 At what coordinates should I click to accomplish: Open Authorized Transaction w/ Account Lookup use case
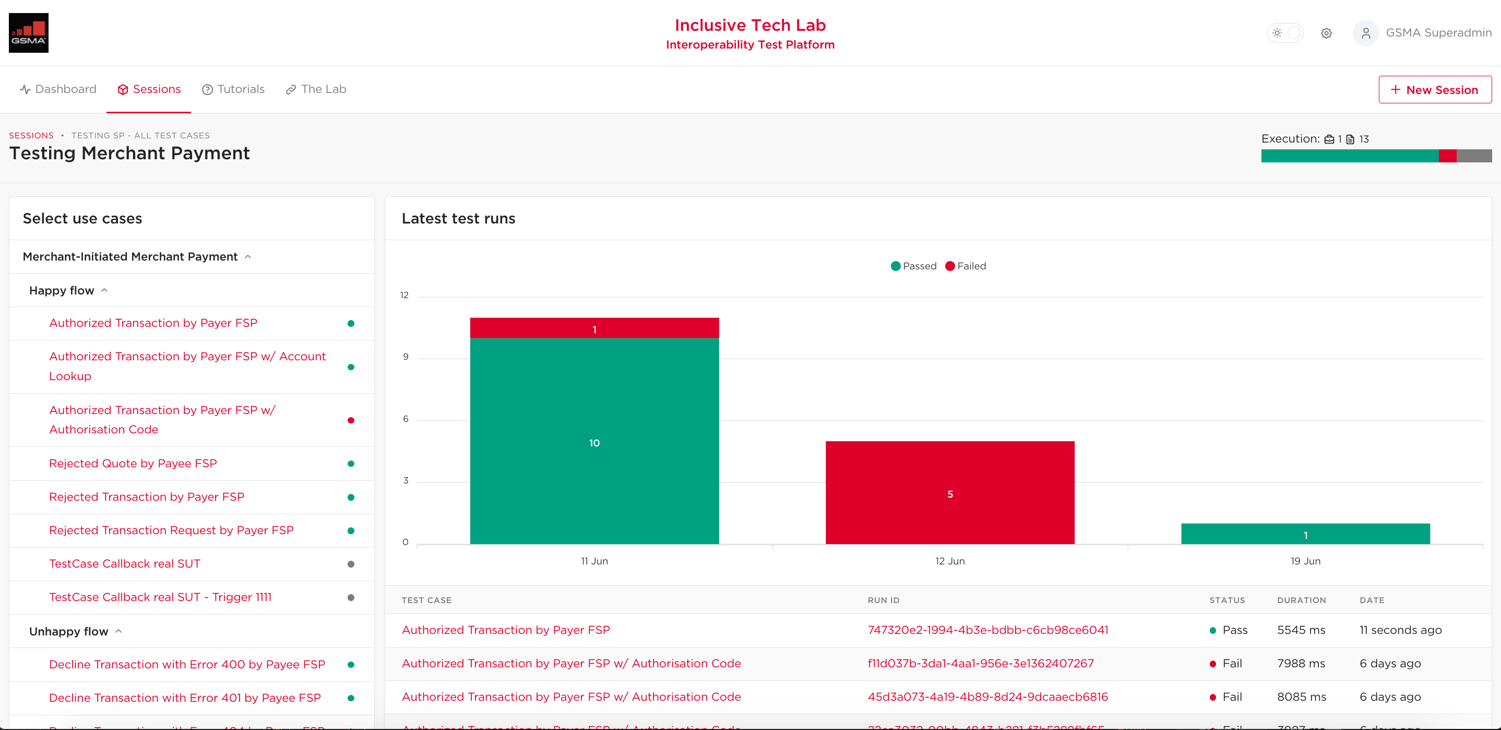(188, 366)
